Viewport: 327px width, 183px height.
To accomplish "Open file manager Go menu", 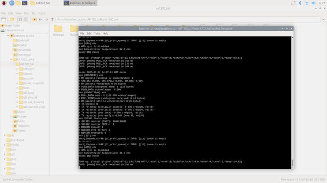I will pyautogui.click(x=34, y=13).
